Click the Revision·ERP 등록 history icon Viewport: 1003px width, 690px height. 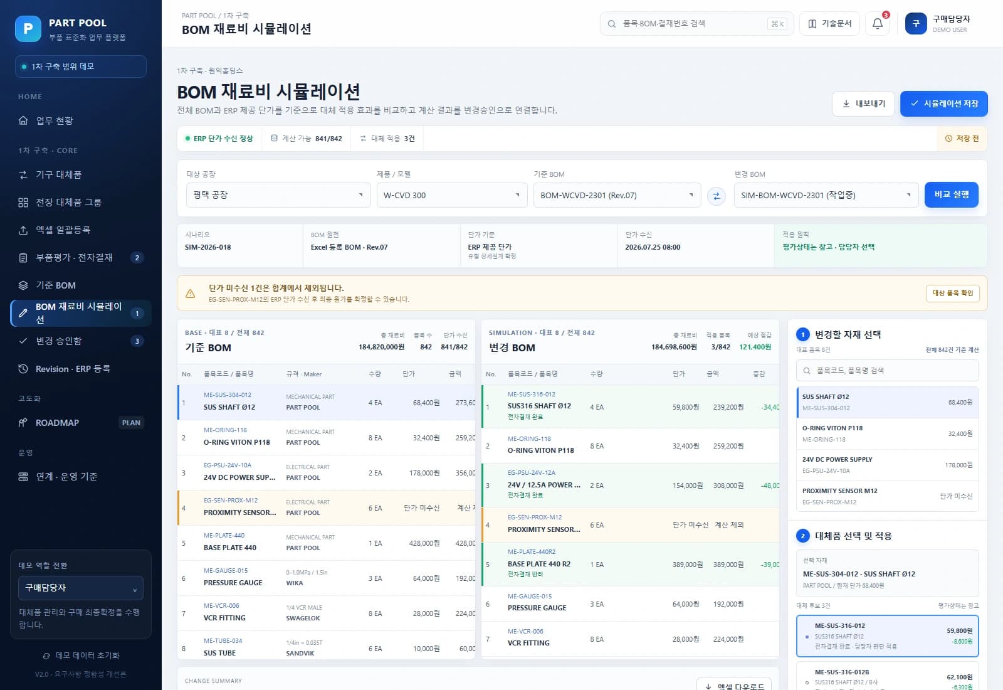(x=23, y=369)
